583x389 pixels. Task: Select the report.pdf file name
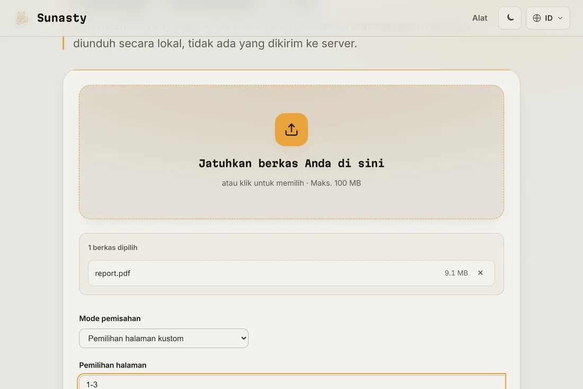[x=113, y=273]
